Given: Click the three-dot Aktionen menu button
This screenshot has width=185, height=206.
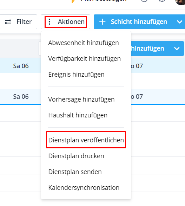Looking at the screenshot, I should click(x=66, y=22).
